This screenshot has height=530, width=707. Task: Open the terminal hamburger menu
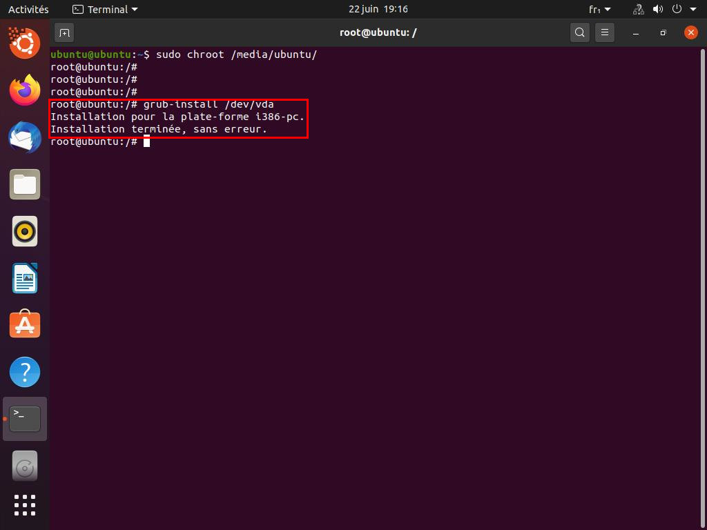click(605, 32)
